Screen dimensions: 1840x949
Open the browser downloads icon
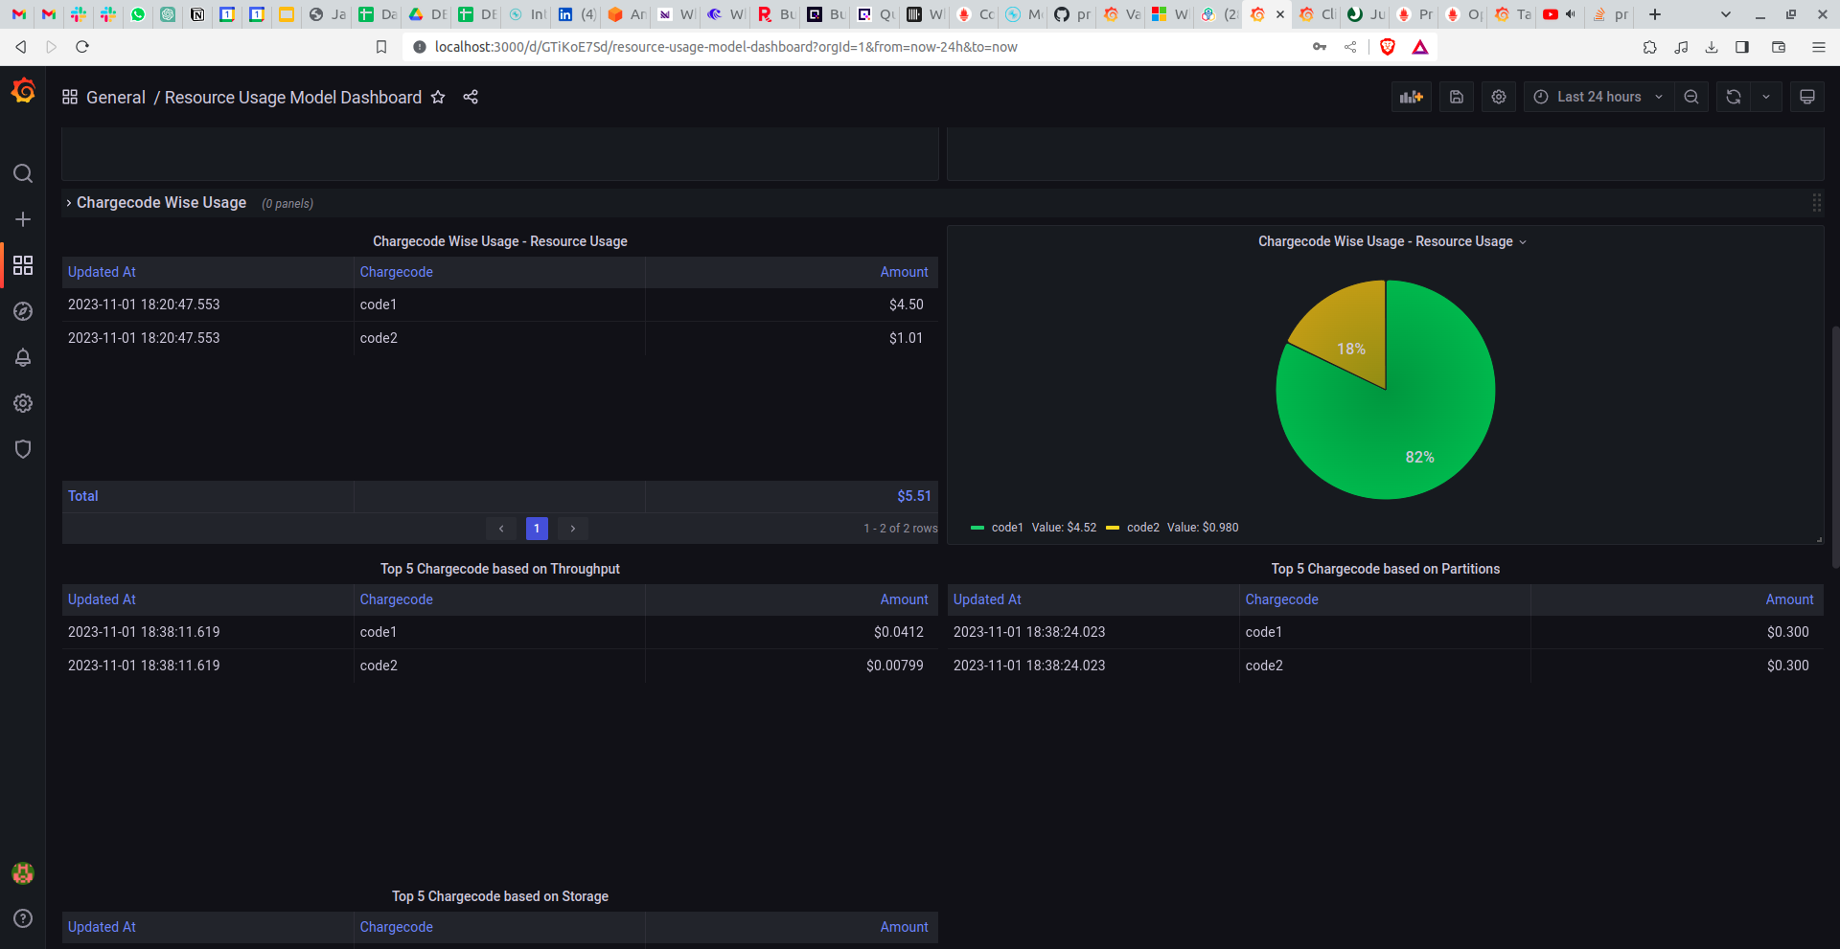(1712, 46)
